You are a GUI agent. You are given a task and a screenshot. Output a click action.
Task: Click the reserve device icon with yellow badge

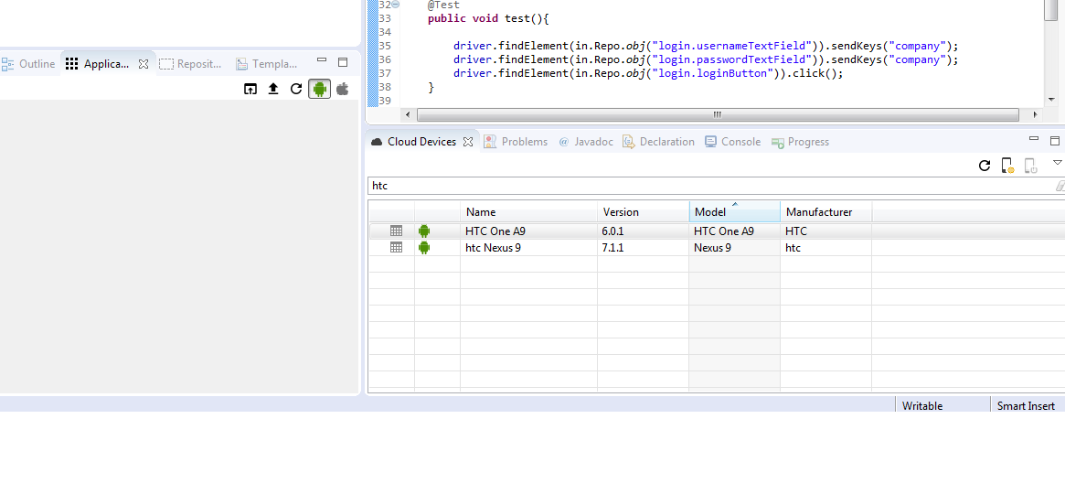coord(1007,166)
